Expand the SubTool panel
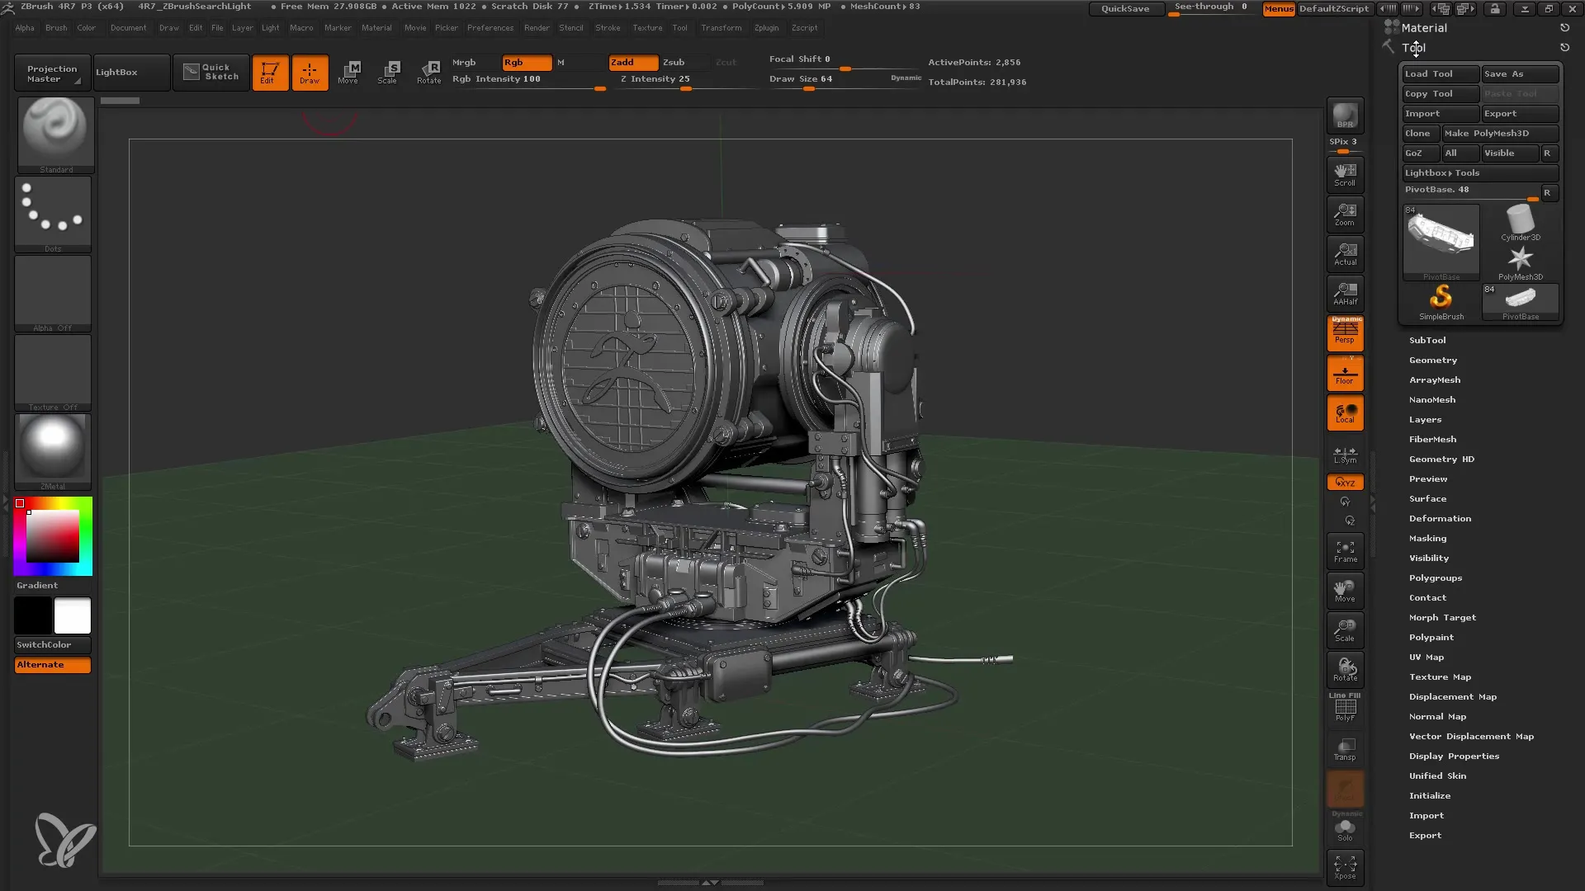 pos(1428,339)
